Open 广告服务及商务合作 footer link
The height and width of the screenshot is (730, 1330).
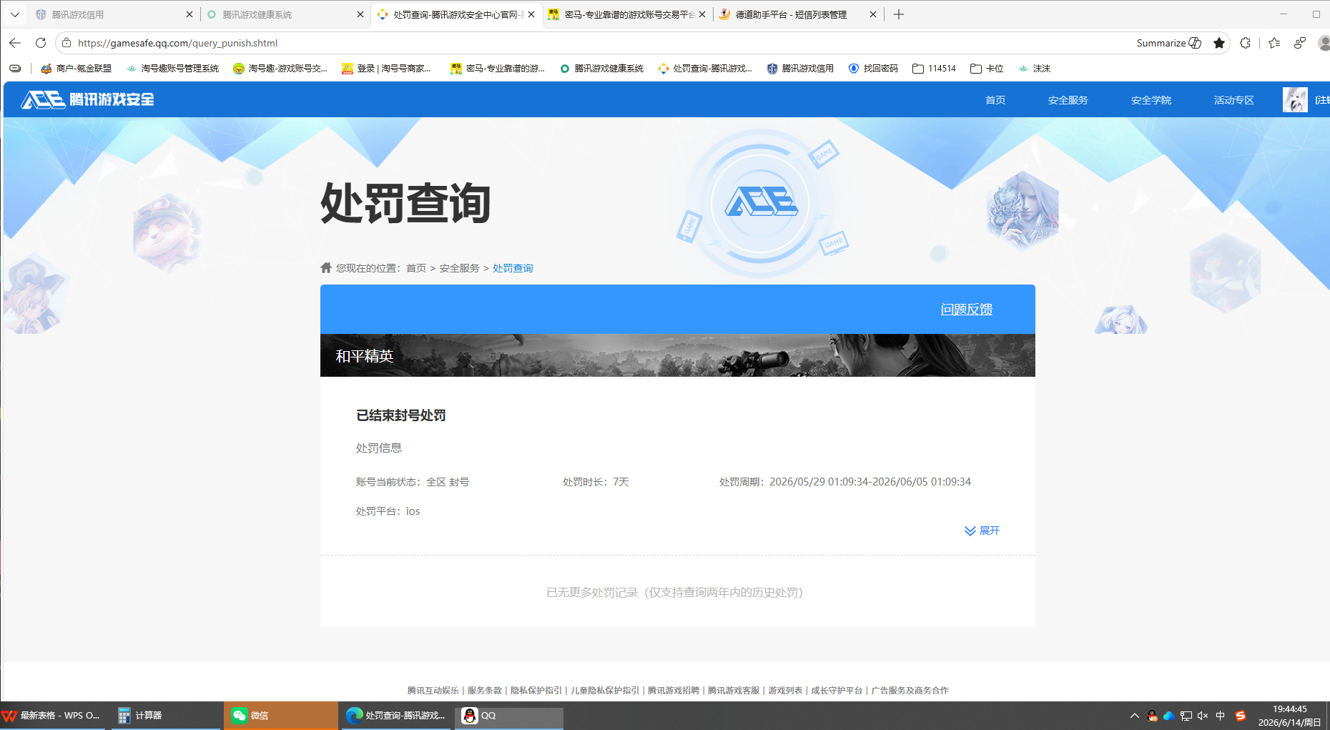click(x=910, y=691)
